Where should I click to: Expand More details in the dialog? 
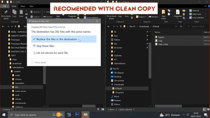39,63
